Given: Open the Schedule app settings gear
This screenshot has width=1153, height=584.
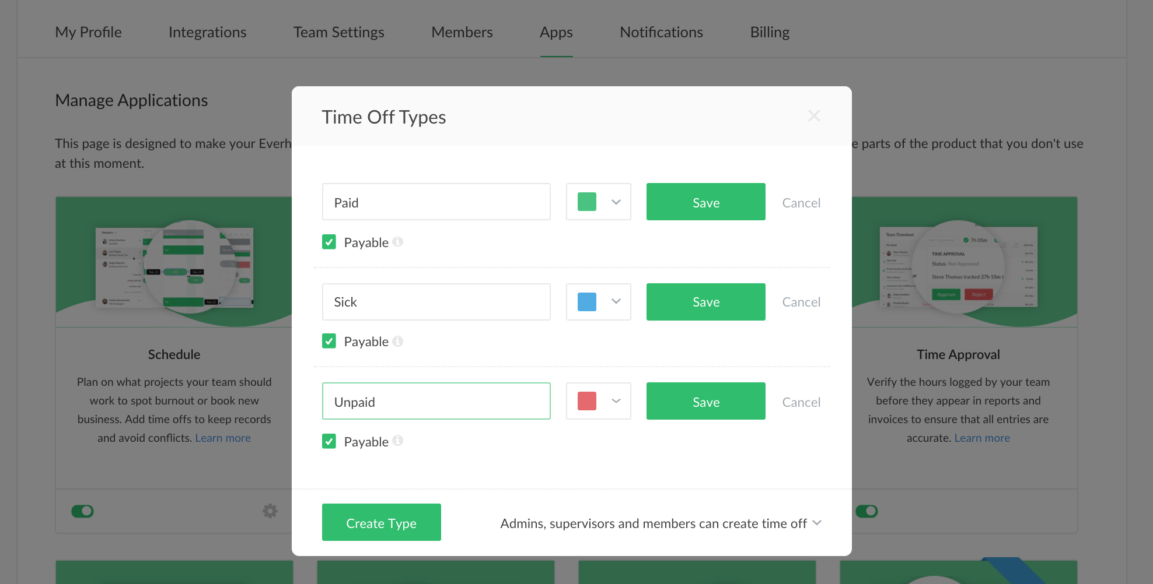Looking at the screenshot, I should pos(270,511).
